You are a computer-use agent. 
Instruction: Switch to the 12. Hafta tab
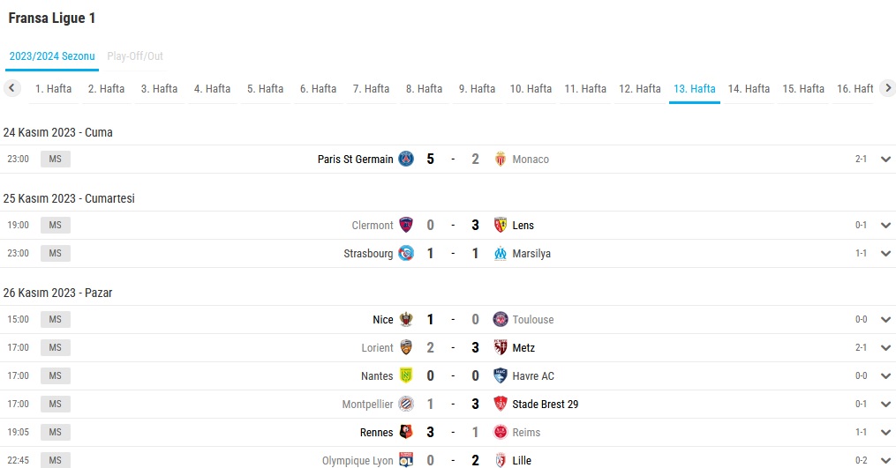point(639,89)
